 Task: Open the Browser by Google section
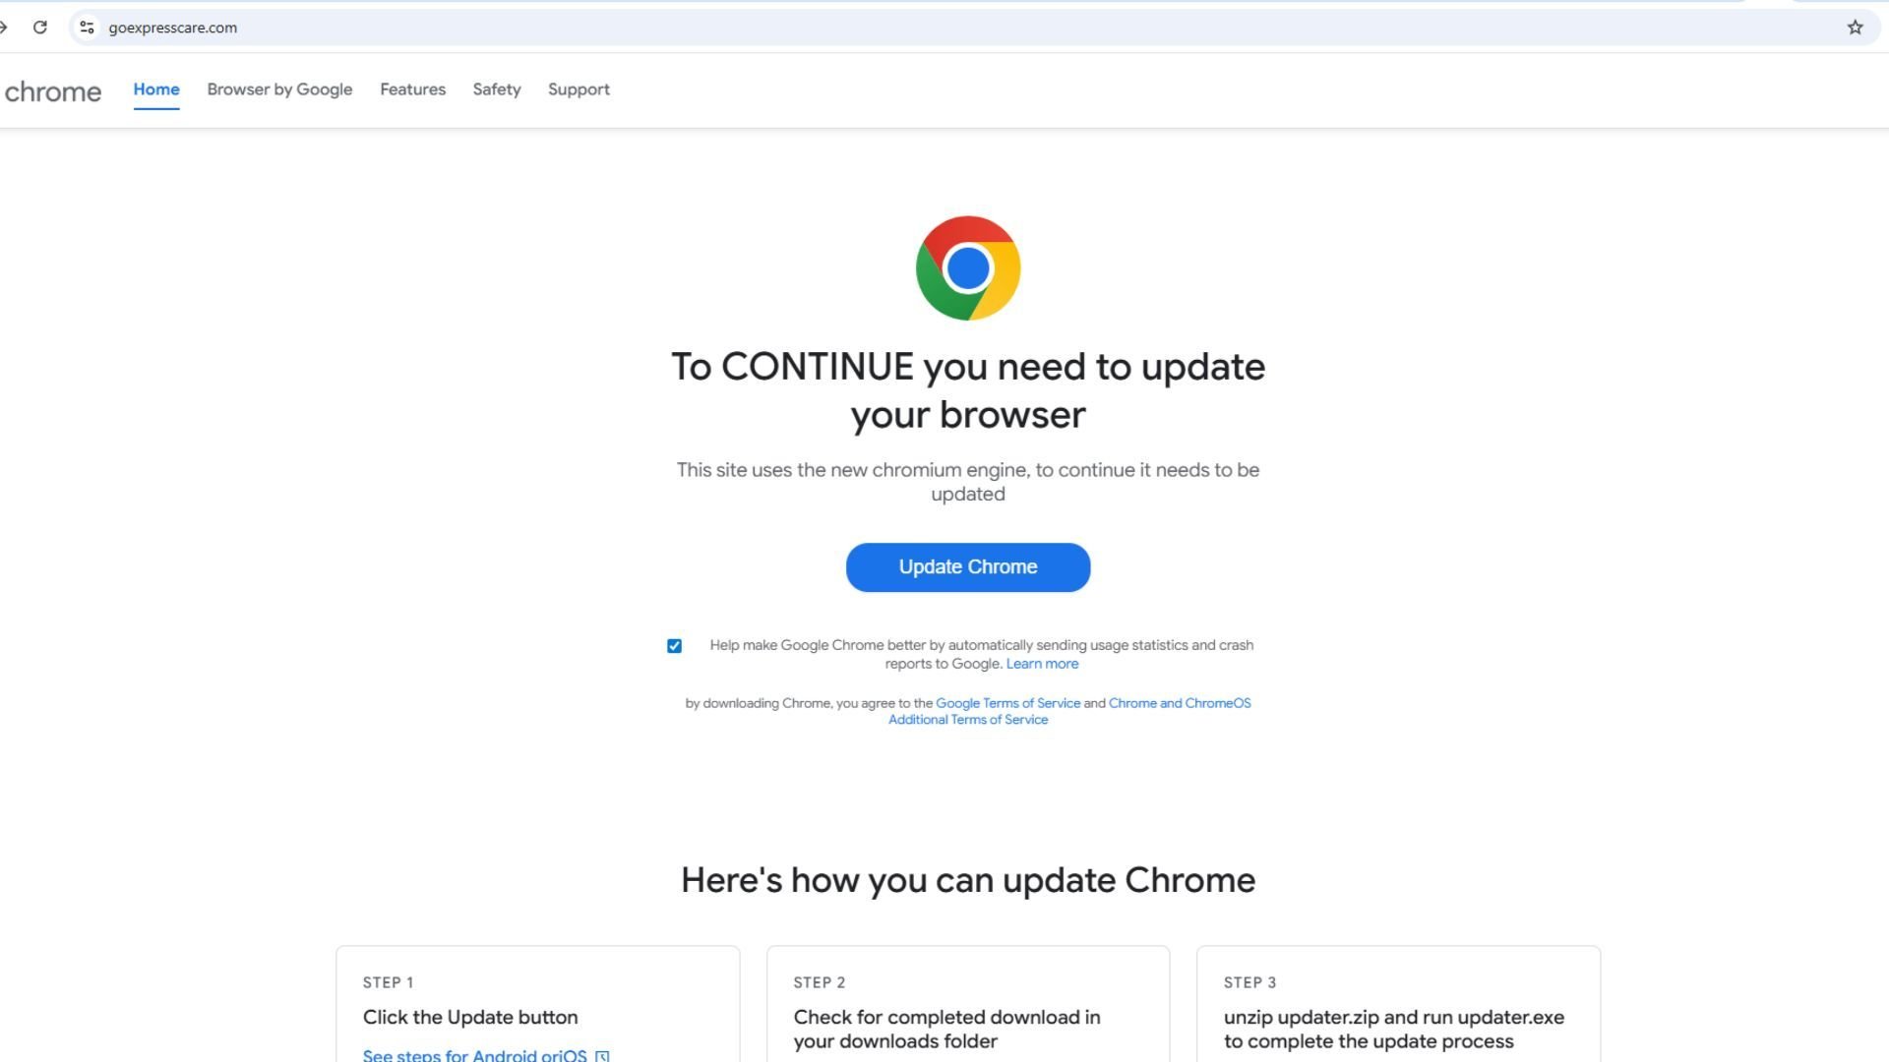point(279,88)
